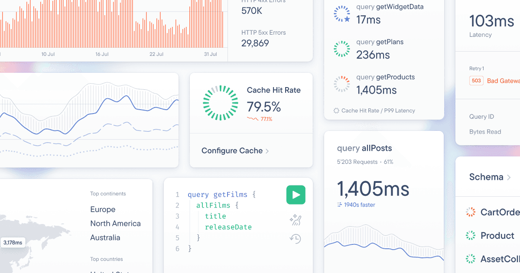Select Europe in Top continents list

point(103,209)
